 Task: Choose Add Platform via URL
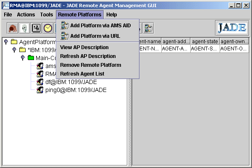97,36
